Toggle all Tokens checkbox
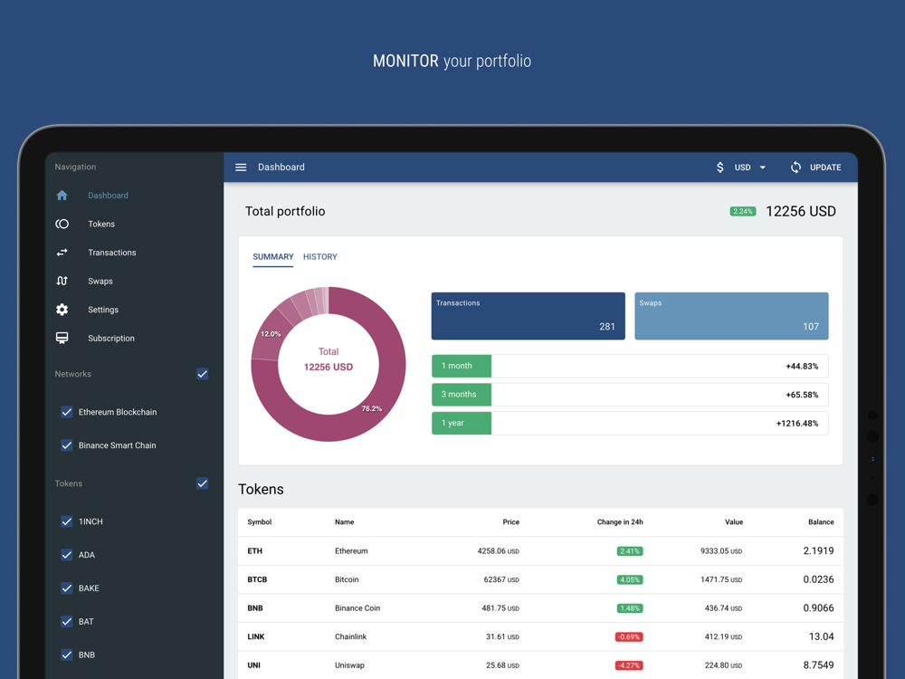Screen dimensions: 905x679 pos(203,483)
